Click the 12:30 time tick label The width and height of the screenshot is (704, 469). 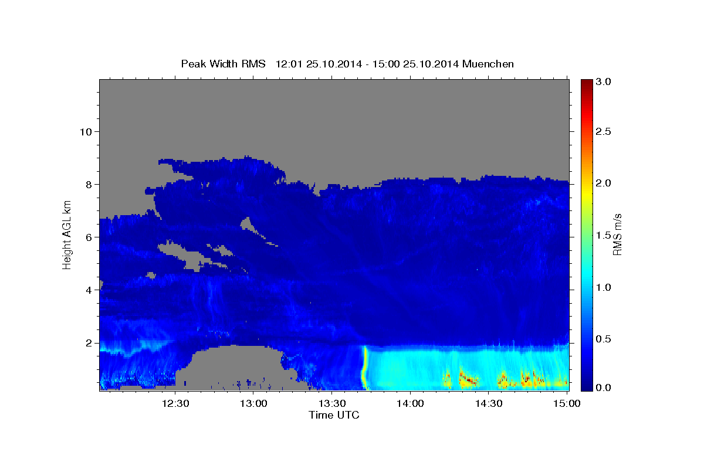coord(175,404)
